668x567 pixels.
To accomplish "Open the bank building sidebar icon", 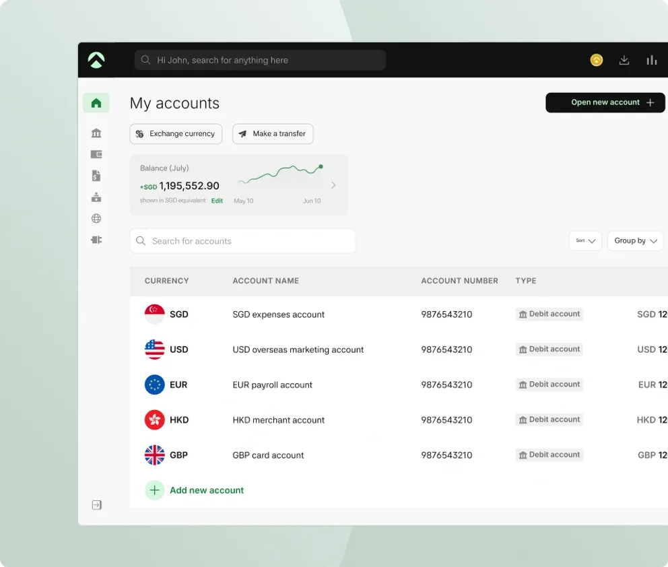I will [x=96, y=133].
